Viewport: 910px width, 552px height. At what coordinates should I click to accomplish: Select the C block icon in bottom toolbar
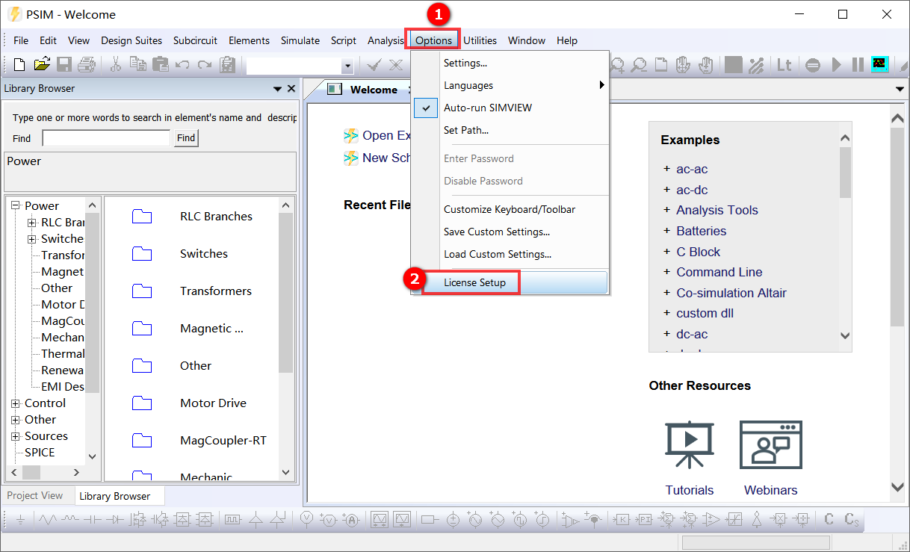pyautogui.click(x=829, y=519)
